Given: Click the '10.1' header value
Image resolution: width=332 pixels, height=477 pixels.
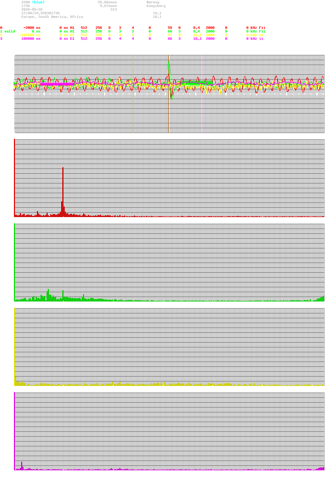Looking at the screenshot, I should 157,17.
